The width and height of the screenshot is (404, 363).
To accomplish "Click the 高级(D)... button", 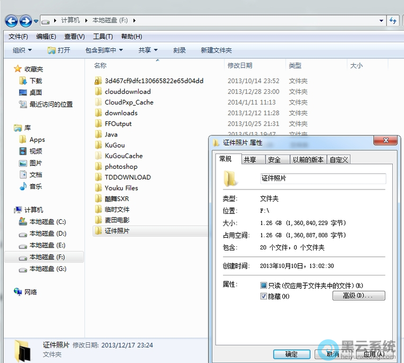I will tap(358, 296).
